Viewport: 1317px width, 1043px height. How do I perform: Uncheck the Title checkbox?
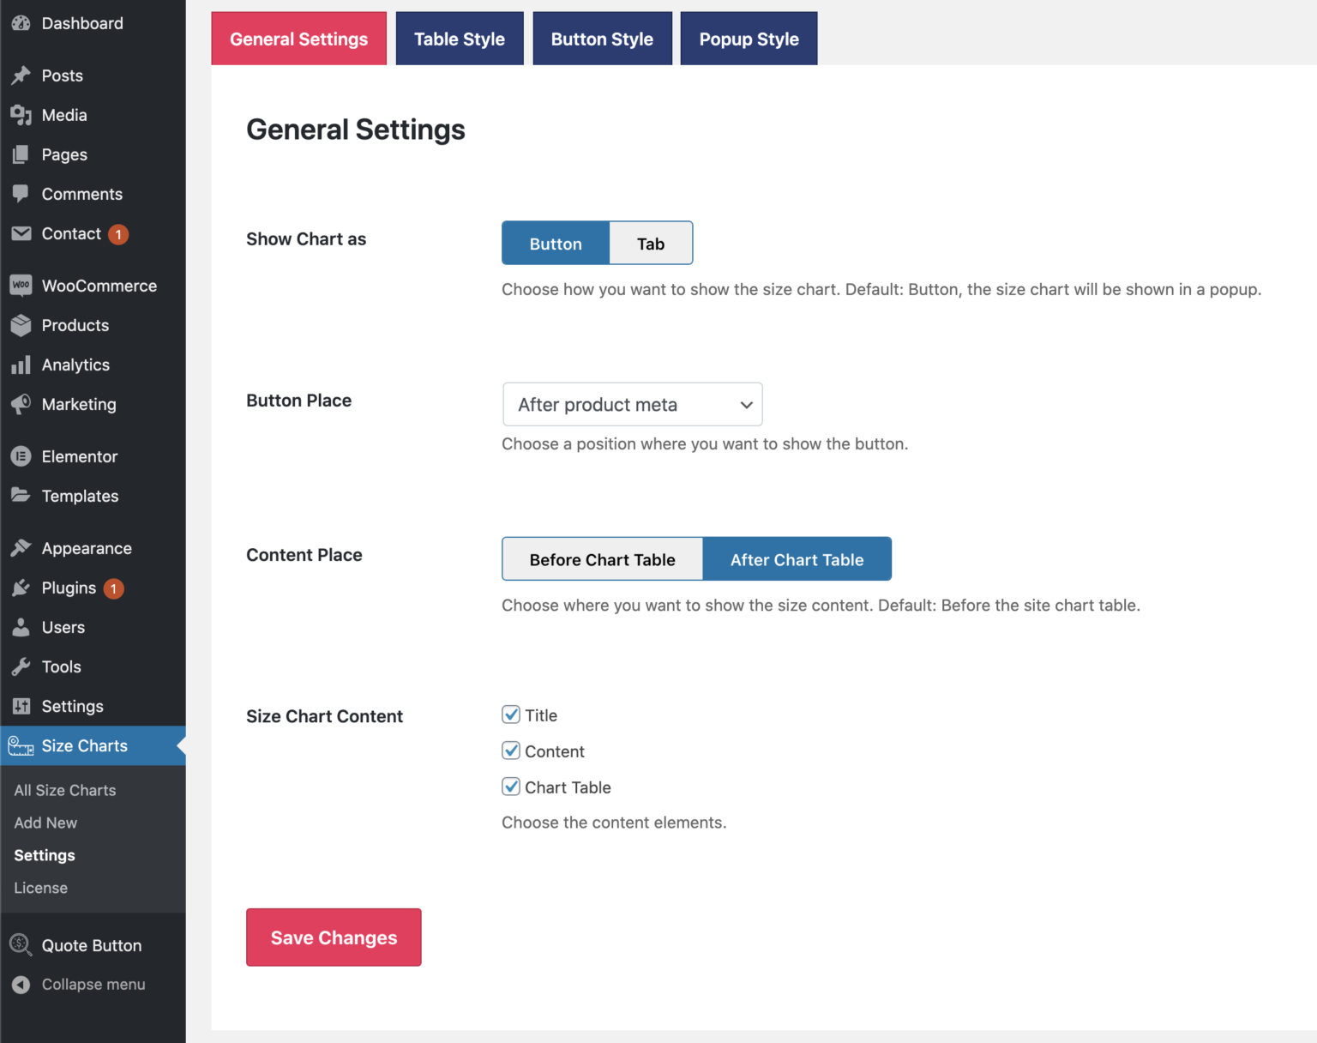click(511, 714)
